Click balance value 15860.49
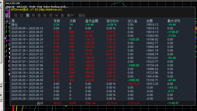The width and height of the screenshot is (197, 111). [x=152, y=47]
